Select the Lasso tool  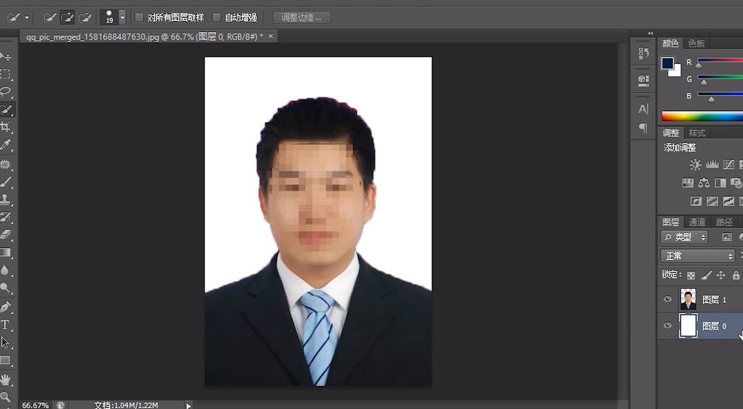pos(6,92)
